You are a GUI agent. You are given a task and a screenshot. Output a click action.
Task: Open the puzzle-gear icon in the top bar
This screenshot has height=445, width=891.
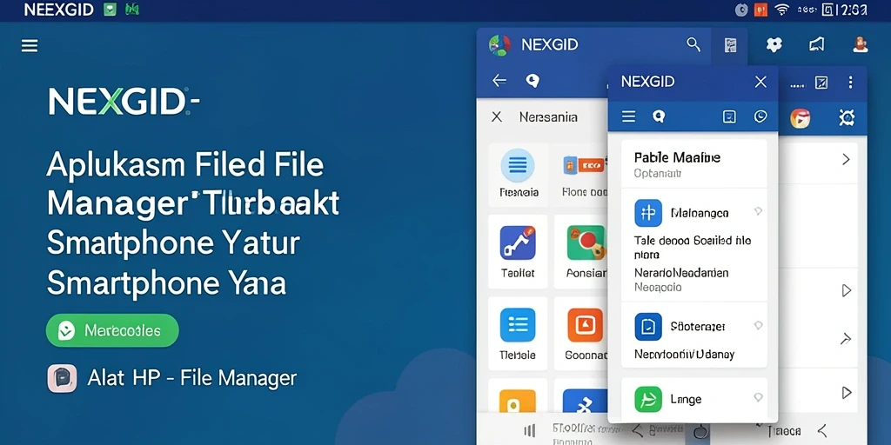pos(774,45)
